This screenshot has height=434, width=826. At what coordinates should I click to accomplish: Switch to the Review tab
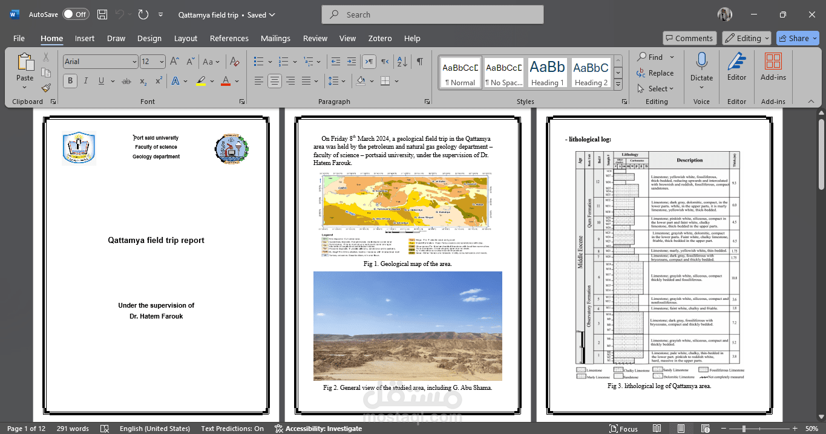315,38
